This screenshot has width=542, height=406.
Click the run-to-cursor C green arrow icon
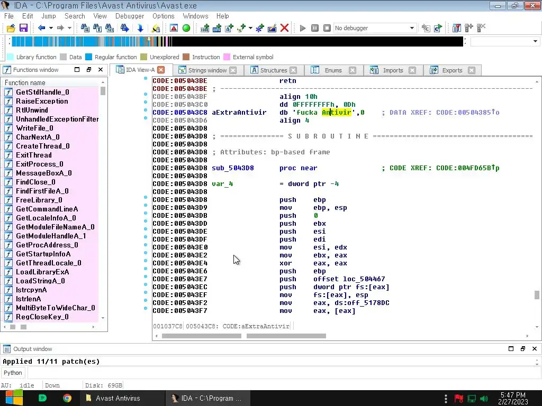pos(438,28)
